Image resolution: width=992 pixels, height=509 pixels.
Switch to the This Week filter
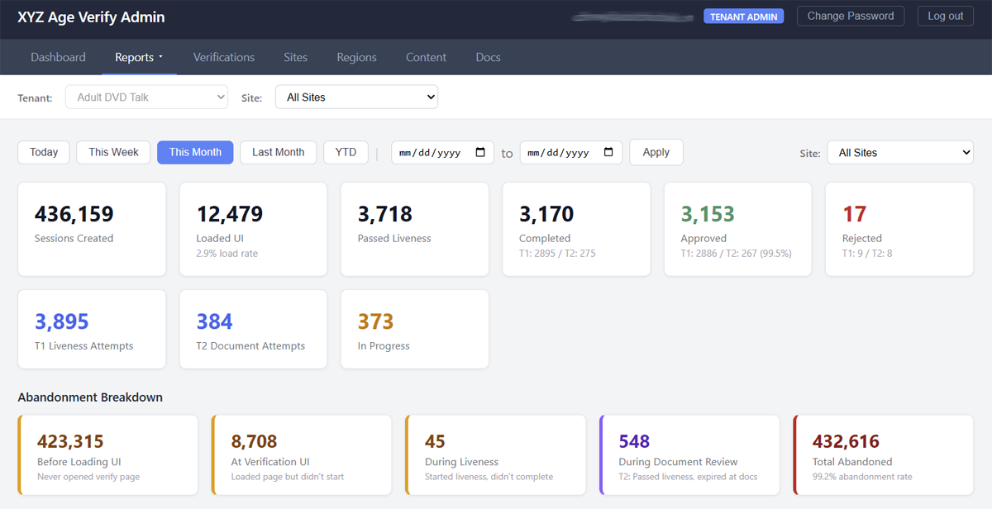click(112, 152)
